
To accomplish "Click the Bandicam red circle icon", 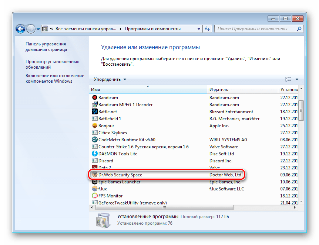I will tap(95, 97).
